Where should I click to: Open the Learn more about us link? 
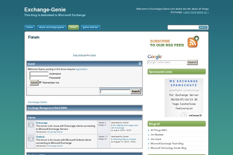click(x=196, y=12)
